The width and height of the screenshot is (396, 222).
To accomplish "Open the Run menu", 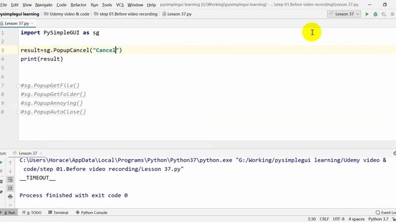I will (x=94, y=5).
